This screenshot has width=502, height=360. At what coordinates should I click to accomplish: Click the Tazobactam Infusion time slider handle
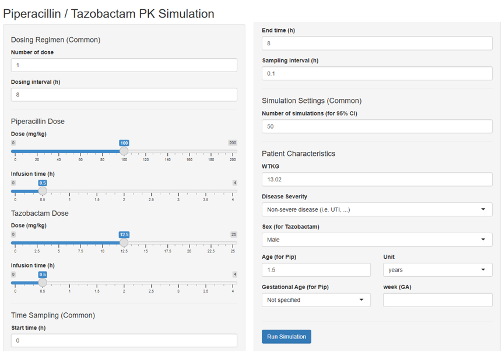pyautogui.click(x=43, y=283)
